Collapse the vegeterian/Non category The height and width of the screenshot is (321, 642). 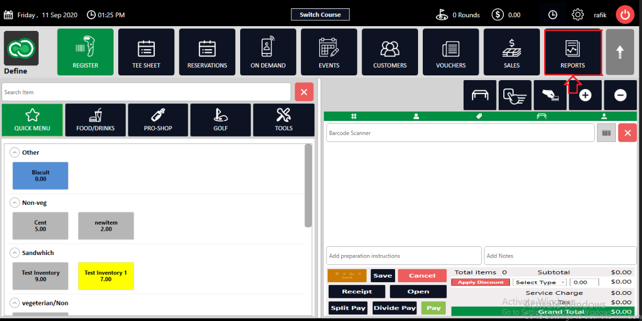tap(15, 303)
